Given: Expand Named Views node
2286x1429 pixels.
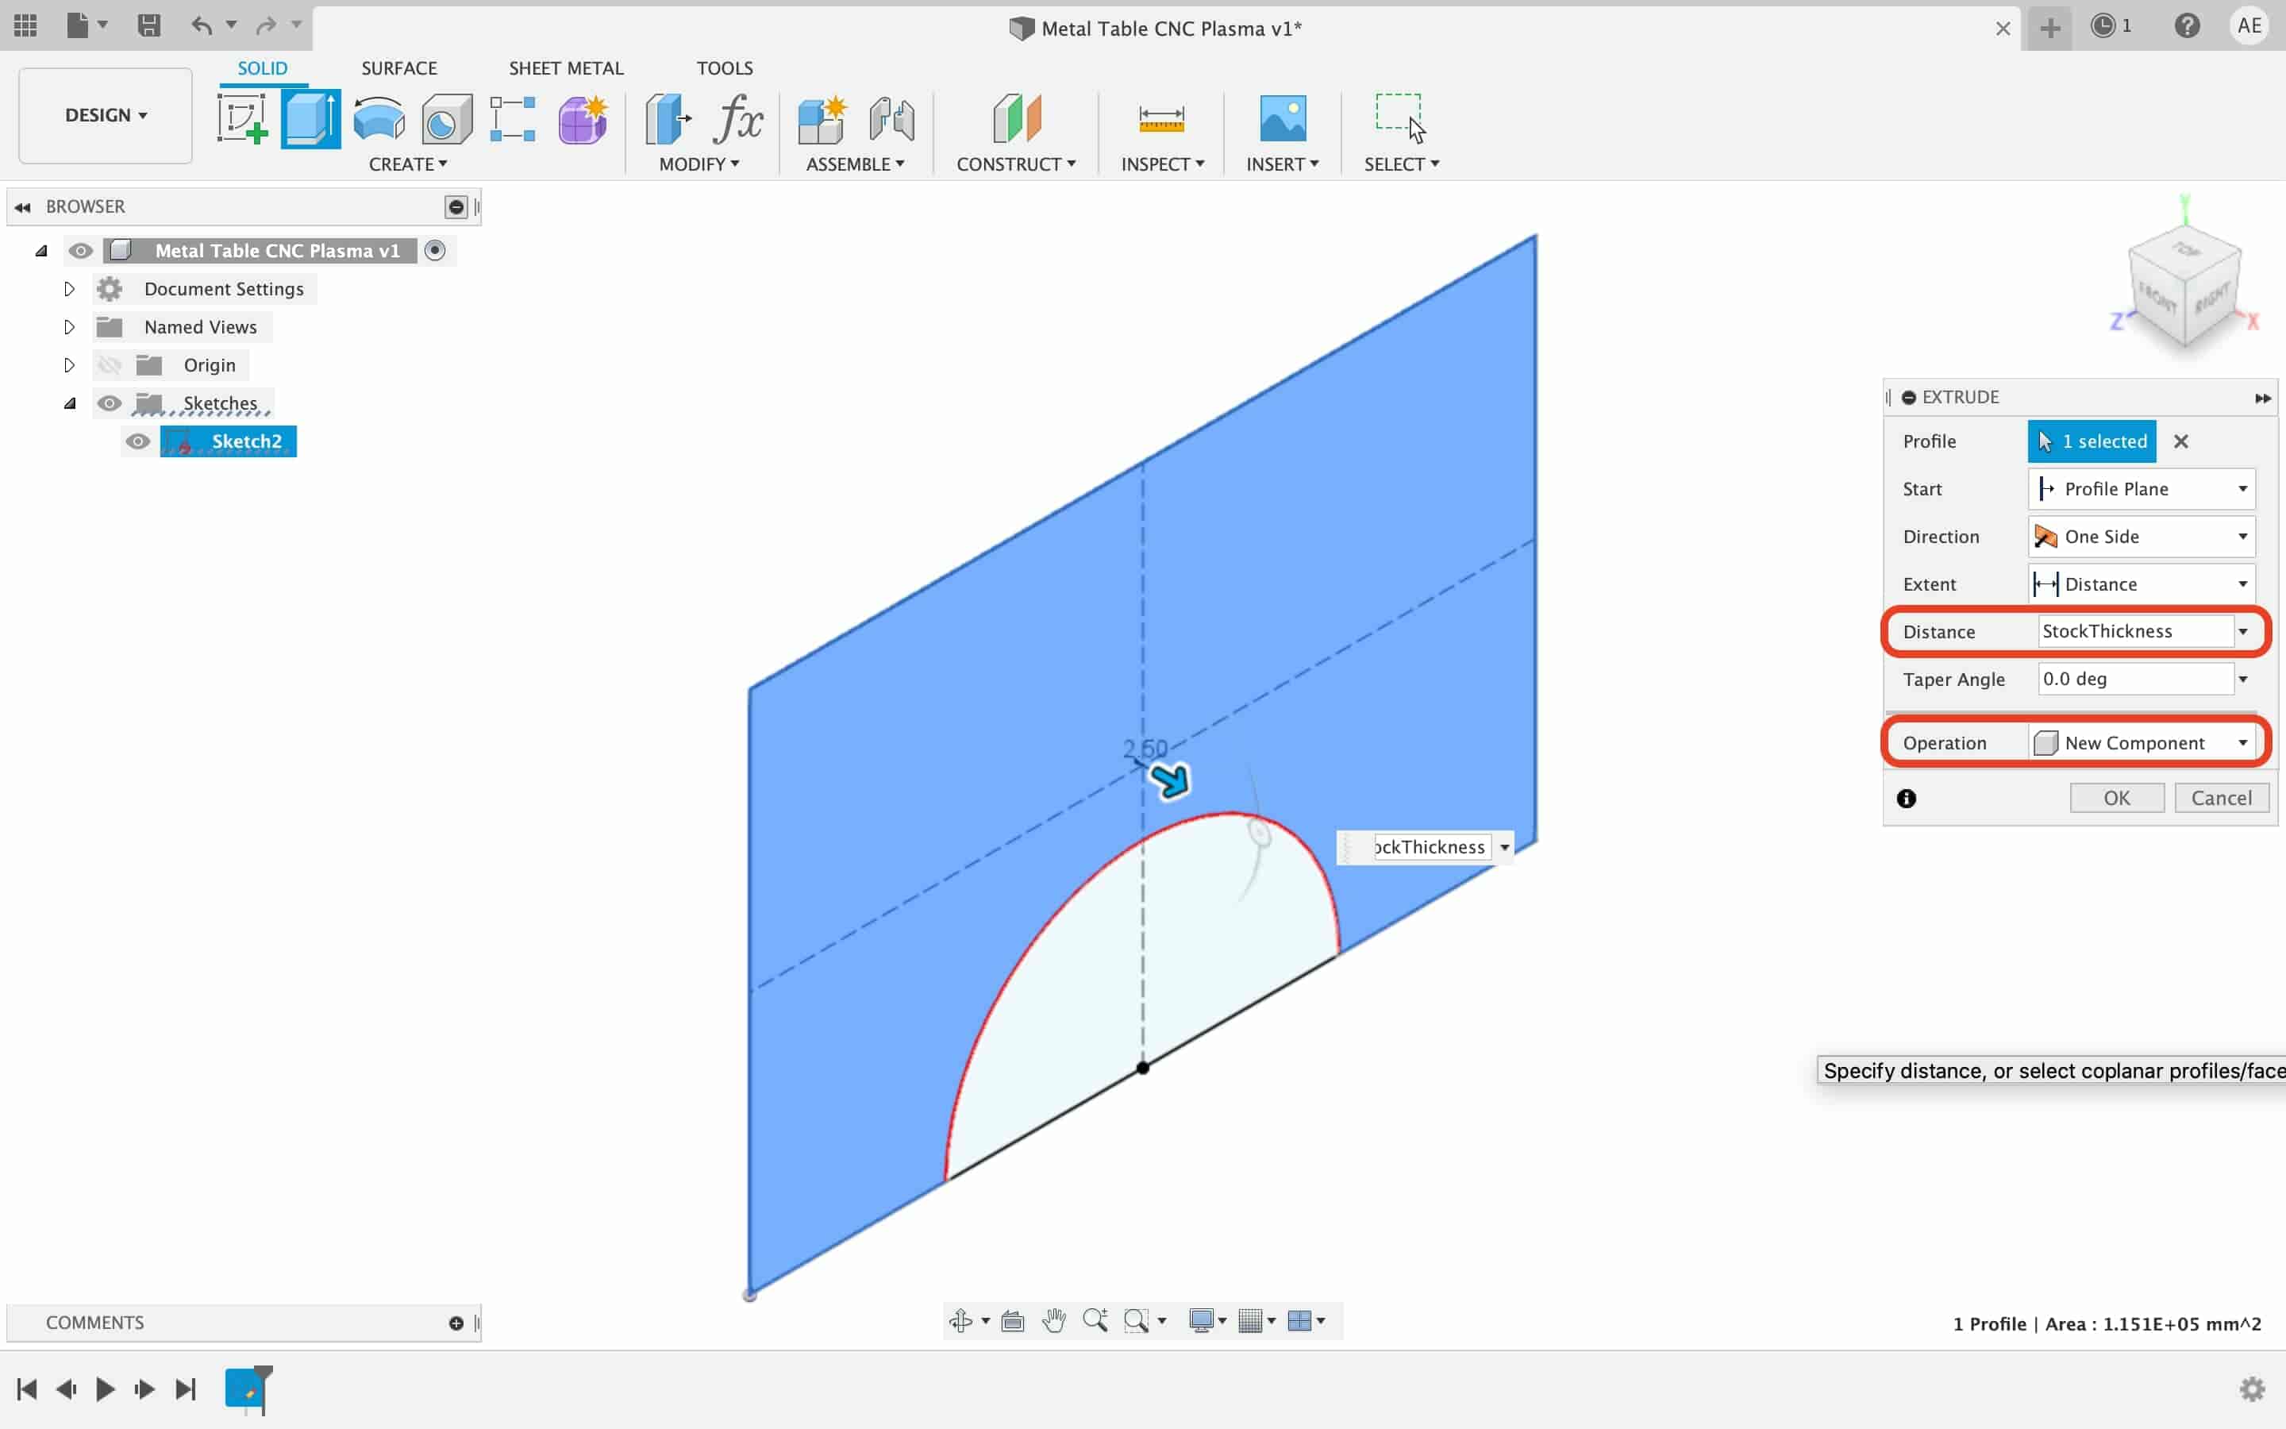Looking at the screenshot, I should tap(69, 327).
